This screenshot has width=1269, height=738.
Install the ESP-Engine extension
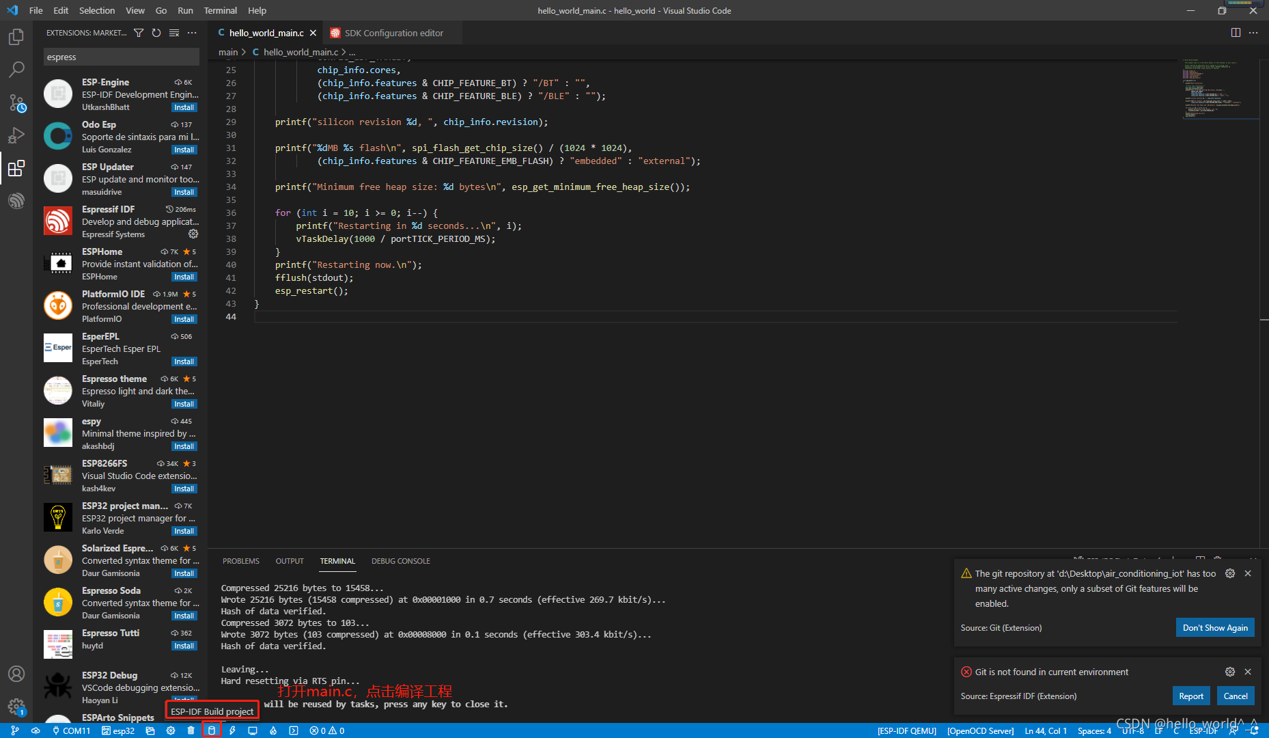click(184, 107)
